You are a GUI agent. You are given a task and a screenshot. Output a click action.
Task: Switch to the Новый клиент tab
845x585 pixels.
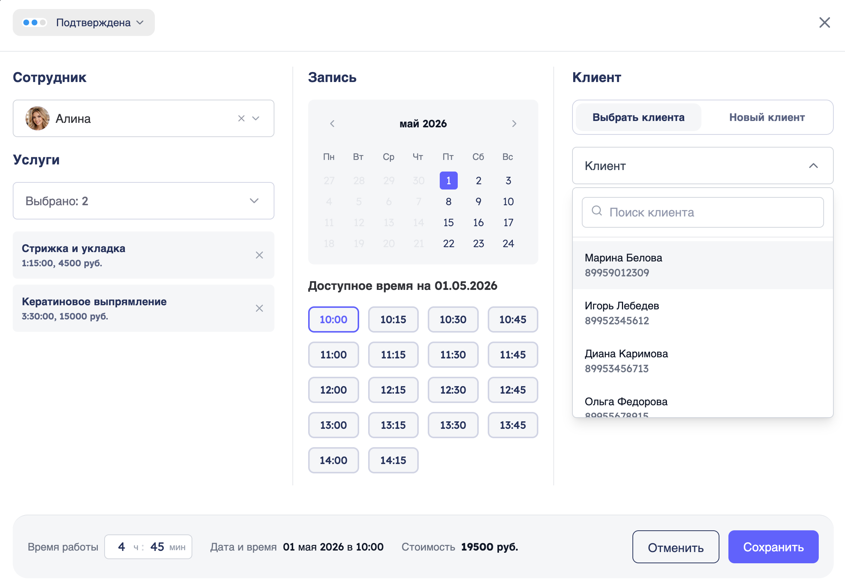coord(767,117)
